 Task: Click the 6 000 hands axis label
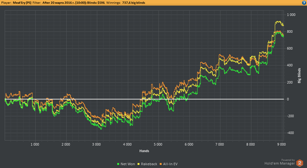coord(189,144)
